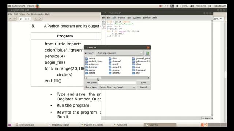This screenshot has height=131, width=234.
Task: Open the .gnome folder
Action: (114, 70)
